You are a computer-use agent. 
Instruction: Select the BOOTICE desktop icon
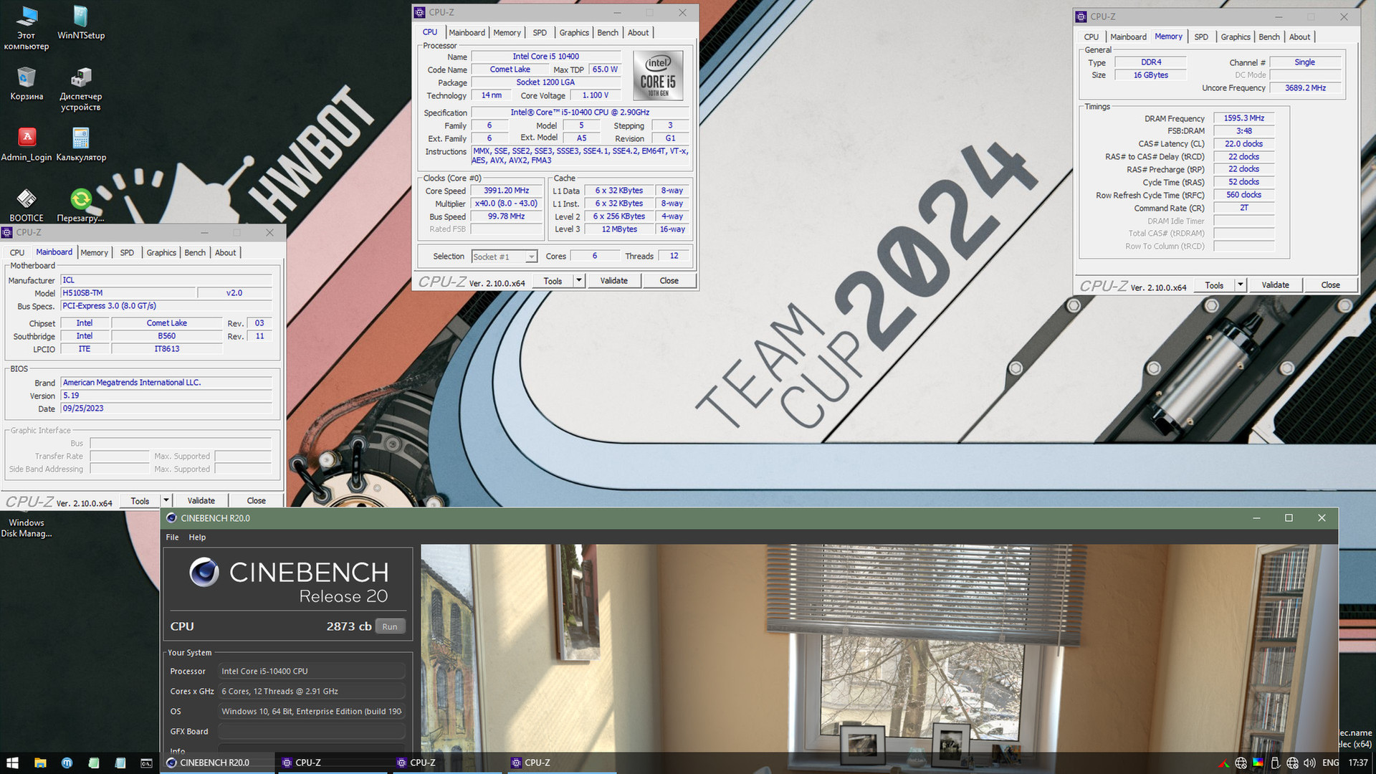(27, 205)
